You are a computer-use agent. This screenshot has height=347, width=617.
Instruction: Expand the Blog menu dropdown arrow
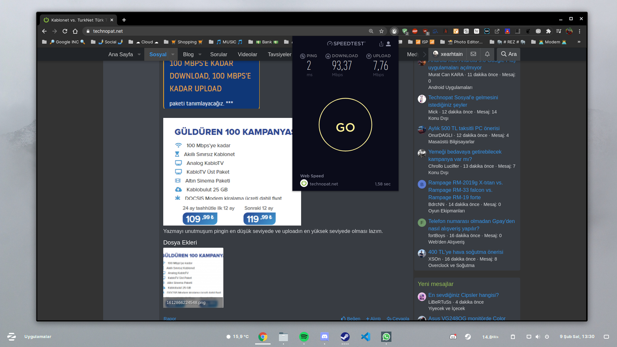pos(200,54)
